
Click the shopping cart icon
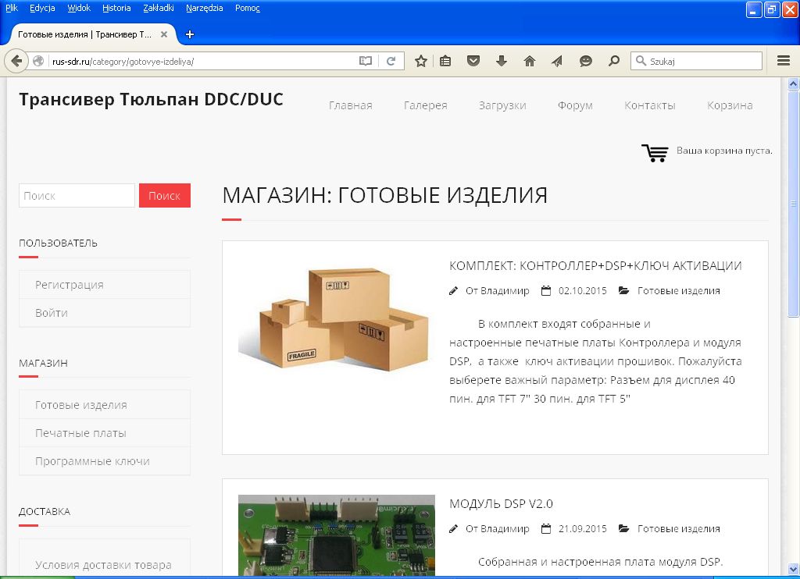(655, 152)
